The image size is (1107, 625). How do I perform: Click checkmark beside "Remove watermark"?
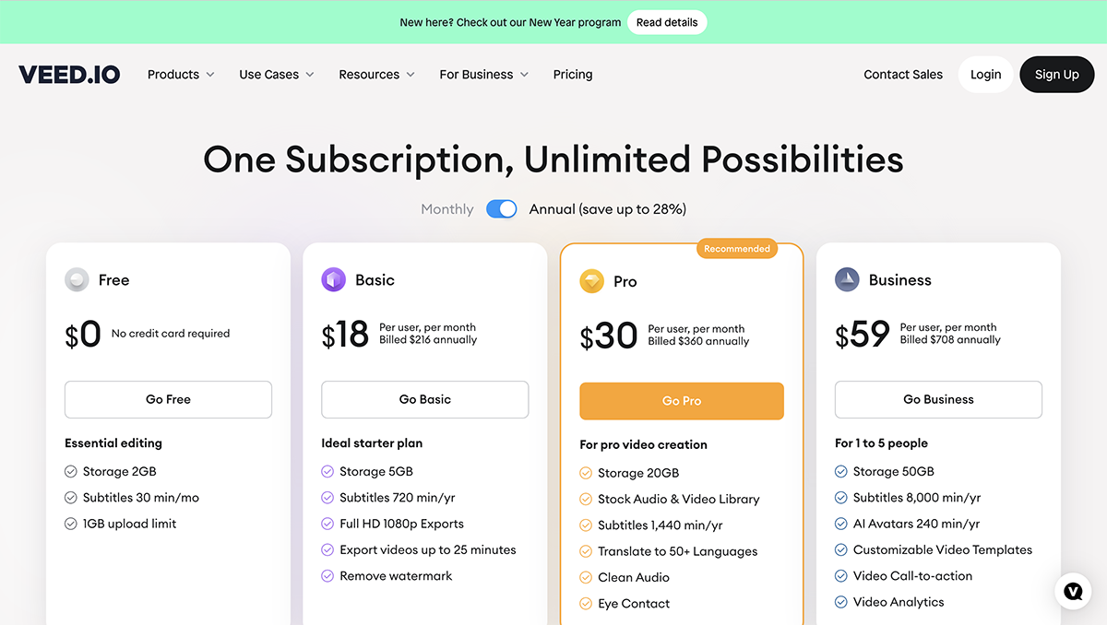pos(327,575)
